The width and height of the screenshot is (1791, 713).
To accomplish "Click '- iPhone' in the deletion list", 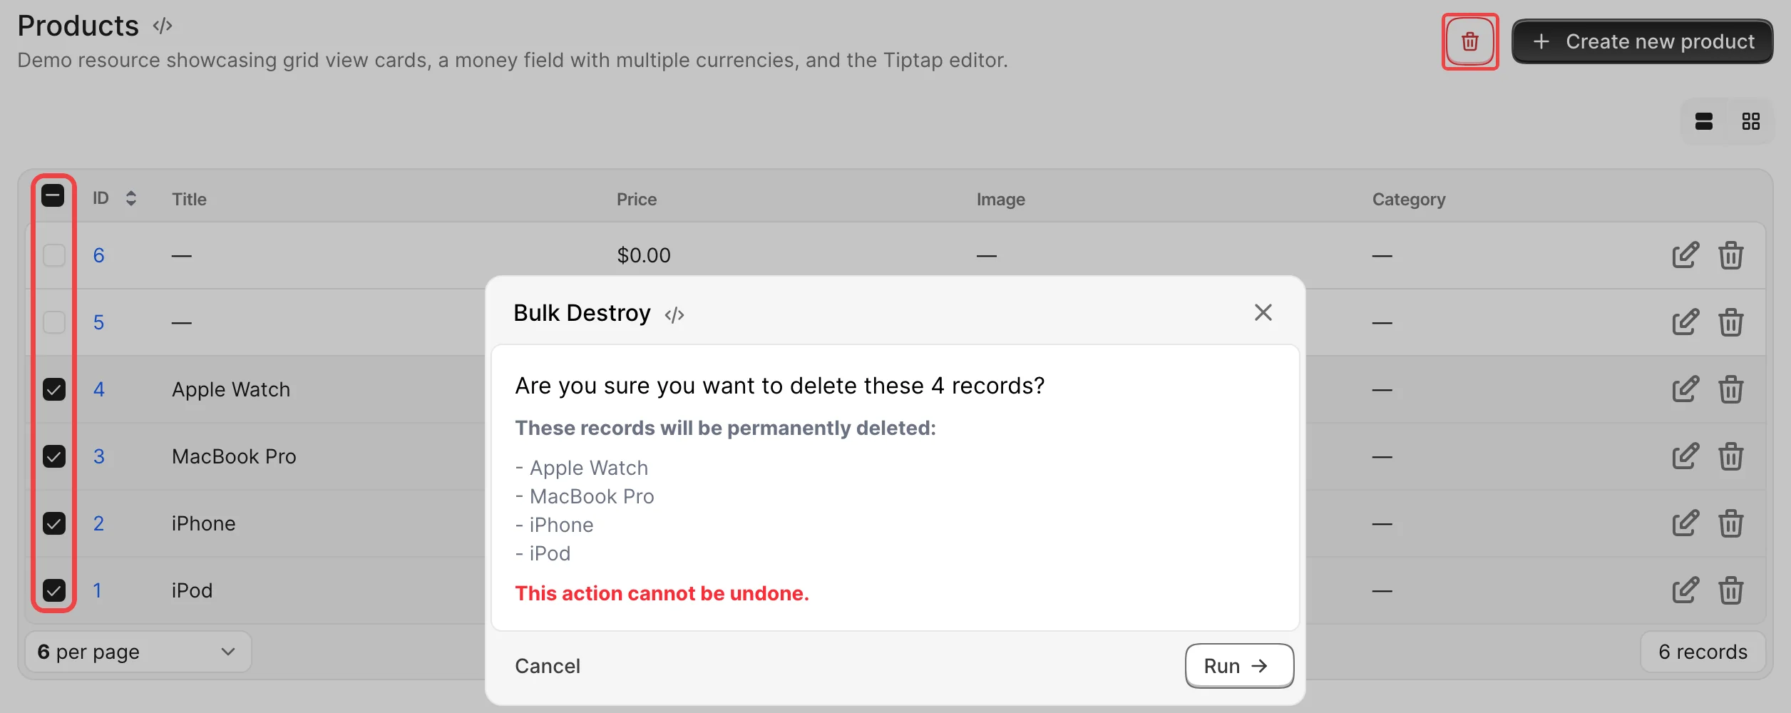I will point(554,525).
